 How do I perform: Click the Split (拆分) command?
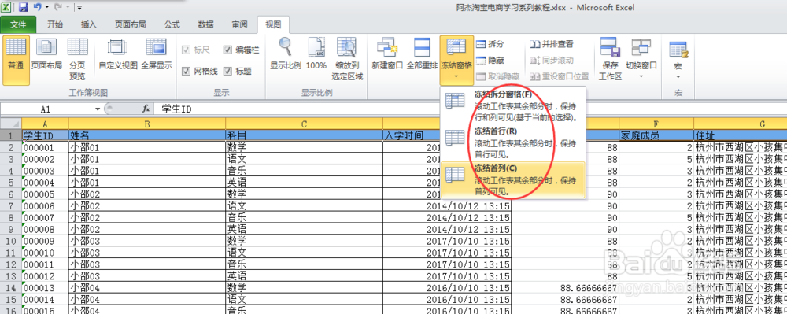490,44
